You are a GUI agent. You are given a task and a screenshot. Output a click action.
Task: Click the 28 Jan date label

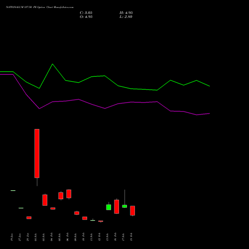click(28, 237)
